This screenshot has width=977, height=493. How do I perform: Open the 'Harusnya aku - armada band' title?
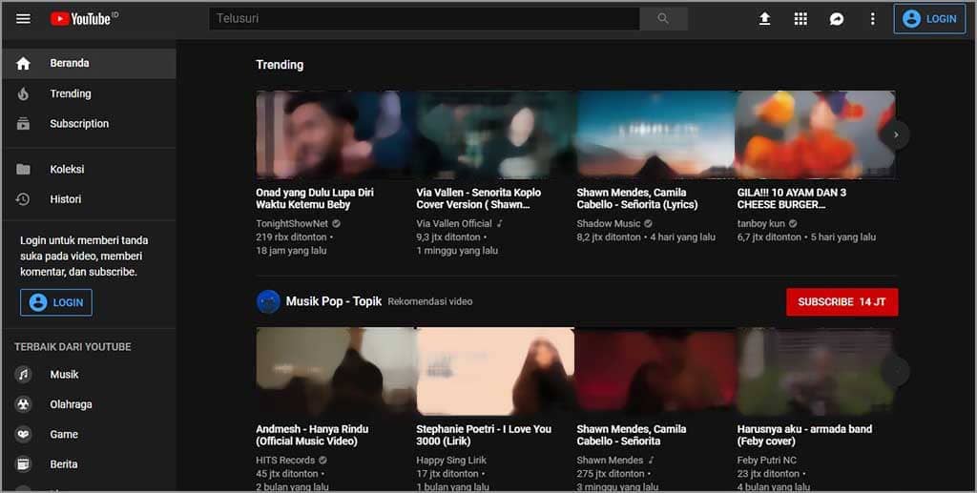(804, 435)
